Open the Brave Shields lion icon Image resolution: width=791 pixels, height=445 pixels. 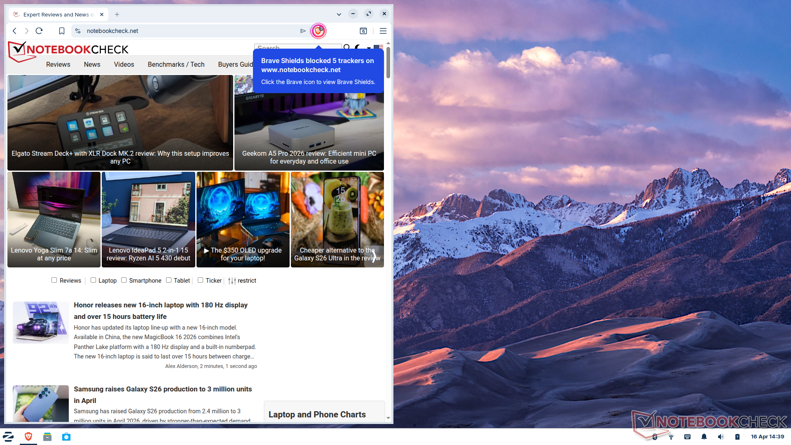tap(318, 31)
